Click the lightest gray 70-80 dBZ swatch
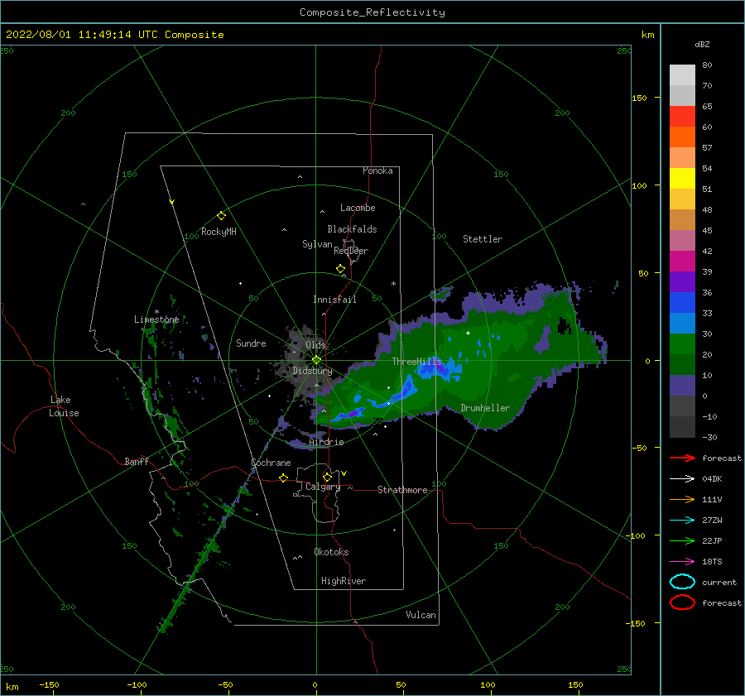 point(682,75)
